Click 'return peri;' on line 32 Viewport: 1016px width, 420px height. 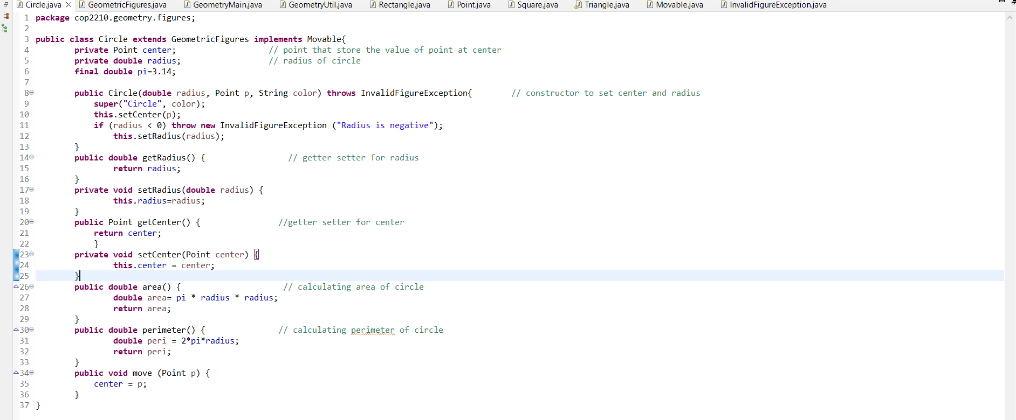click(142, 352)
